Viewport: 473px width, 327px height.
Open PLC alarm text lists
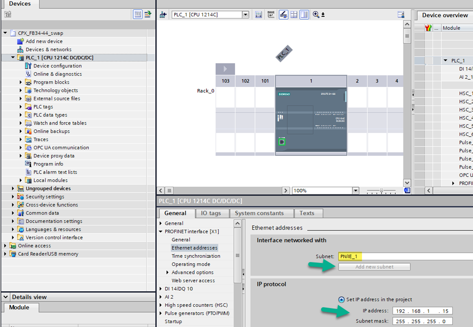click(55, 172)
